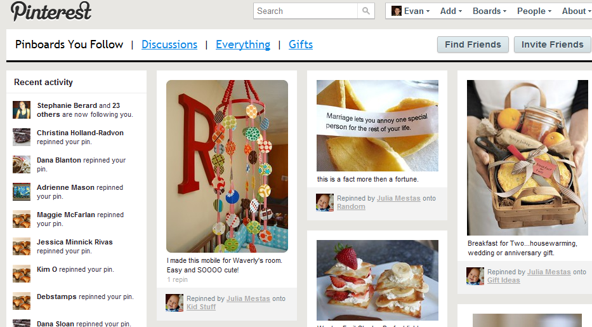Click Debstamps' name
Viewport: 592px width, 327px height.
pos(56,297)
